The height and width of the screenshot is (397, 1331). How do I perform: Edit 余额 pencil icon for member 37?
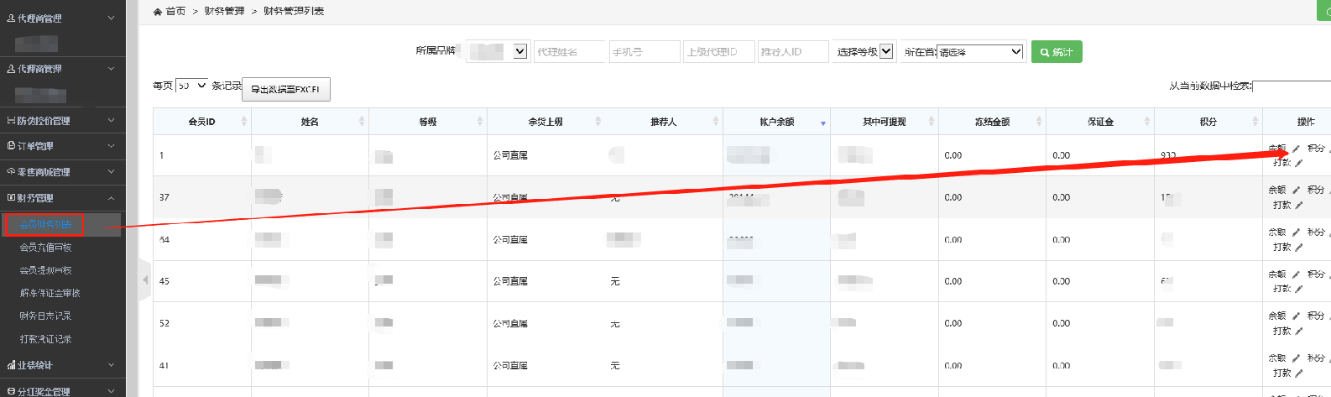click(x=1296, y=191)
